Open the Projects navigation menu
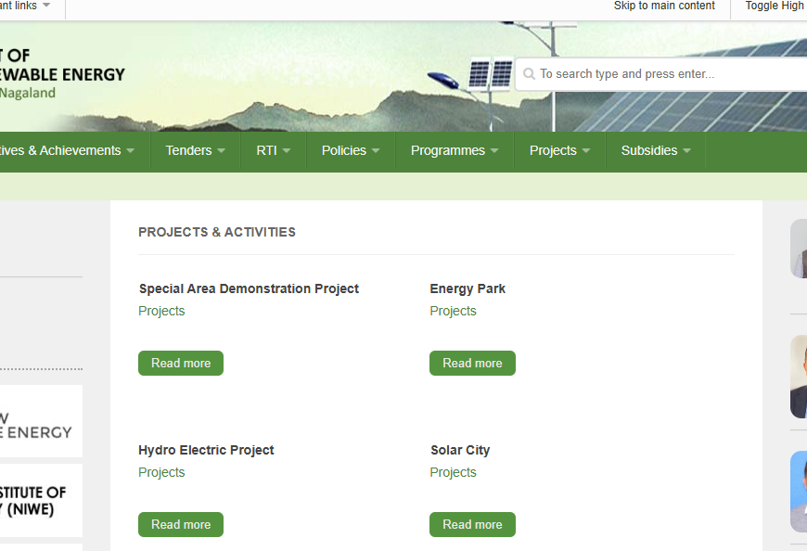The width and height of the screenshot is (807, 551). point(559,150)
